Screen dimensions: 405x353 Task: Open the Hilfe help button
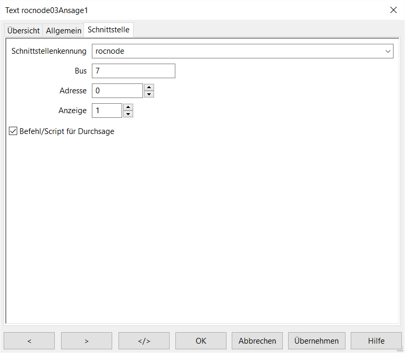coord(376,341)
